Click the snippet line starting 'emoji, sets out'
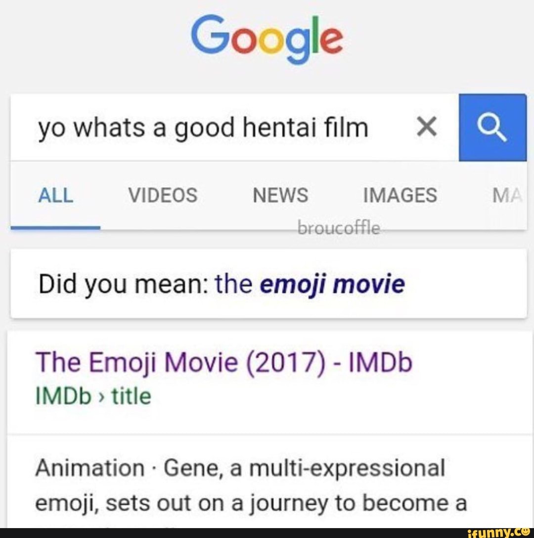The height and width of the screenshot is (538, 534). click(250, 504)
